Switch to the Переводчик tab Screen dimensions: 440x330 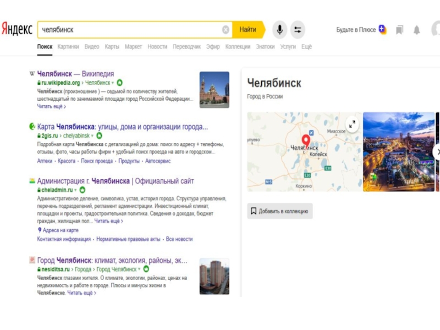tap(186, 47)
